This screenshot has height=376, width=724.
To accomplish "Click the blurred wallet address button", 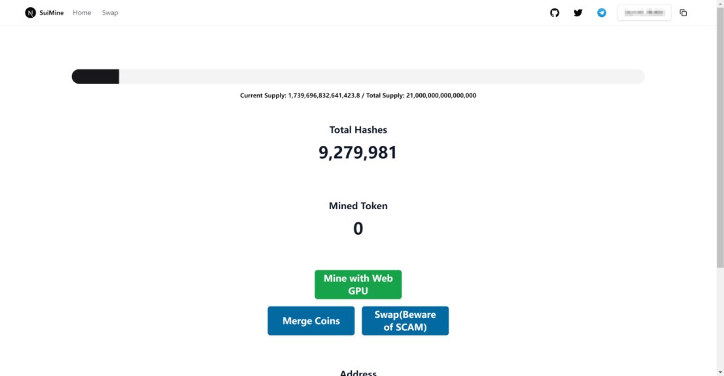I will pyautogui.click(x=644, y=13).
